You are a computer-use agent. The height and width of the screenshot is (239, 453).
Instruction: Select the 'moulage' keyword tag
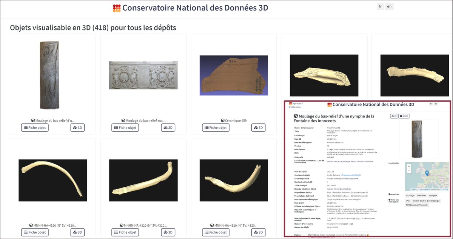410,196
